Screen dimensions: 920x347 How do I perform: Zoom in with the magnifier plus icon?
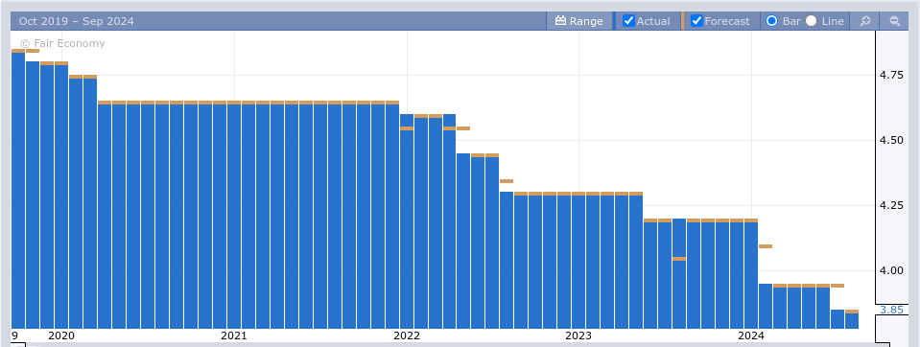865,21
